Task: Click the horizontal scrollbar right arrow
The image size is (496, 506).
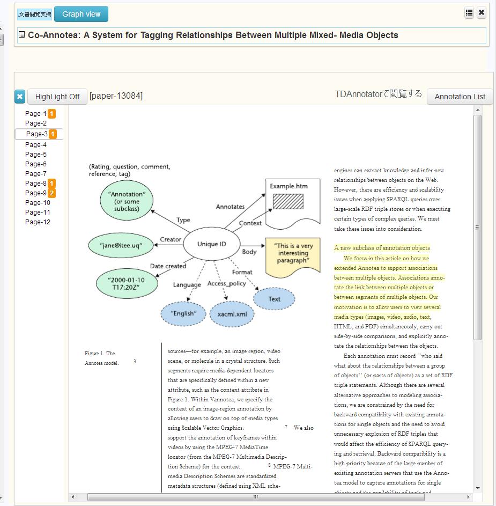Action: pos(469,497)
